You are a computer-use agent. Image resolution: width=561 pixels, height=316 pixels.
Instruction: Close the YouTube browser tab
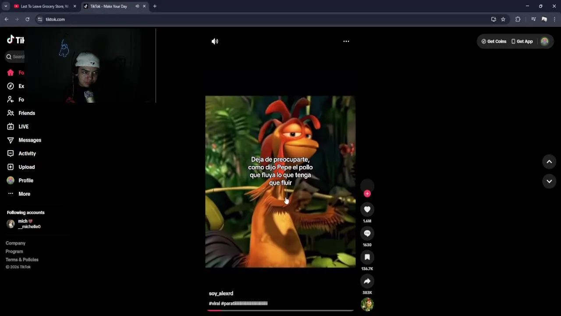tap(75, 6)
